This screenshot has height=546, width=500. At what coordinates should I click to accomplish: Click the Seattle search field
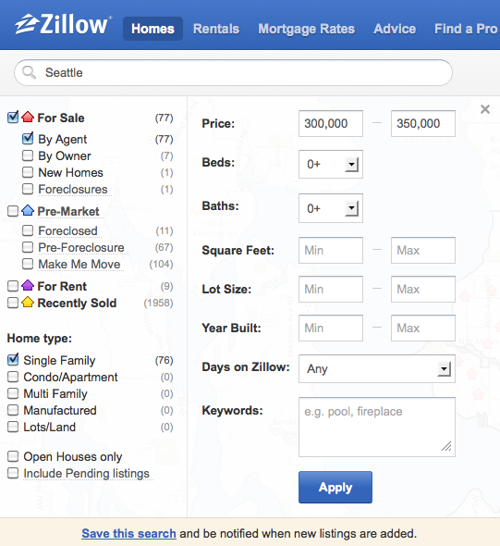(x=233, y=72)
